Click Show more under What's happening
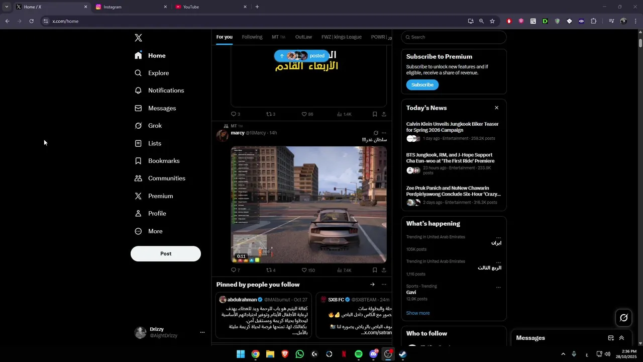This screenshot has width=643, height=362. point(418,313)
